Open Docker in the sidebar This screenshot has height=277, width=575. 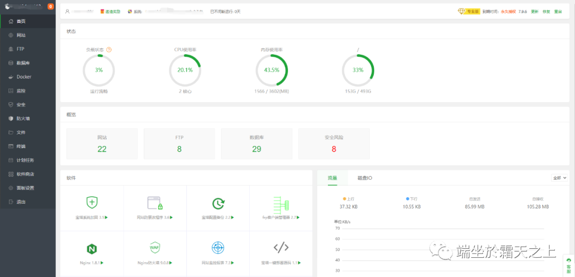(24, 77)
